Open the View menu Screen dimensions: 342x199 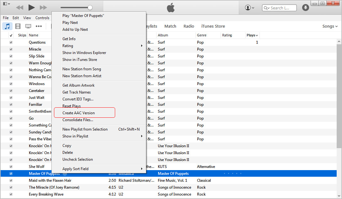click(27, 18)
